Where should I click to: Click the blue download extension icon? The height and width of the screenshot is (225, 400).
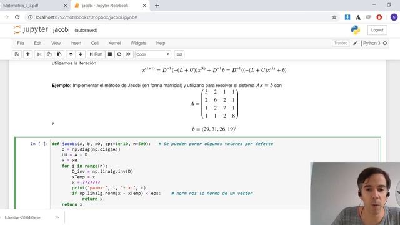point(347,17)
